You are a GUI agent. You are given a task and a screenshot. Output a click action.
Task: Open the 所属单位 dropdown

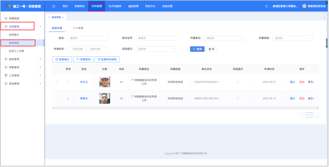click(224, 38)
